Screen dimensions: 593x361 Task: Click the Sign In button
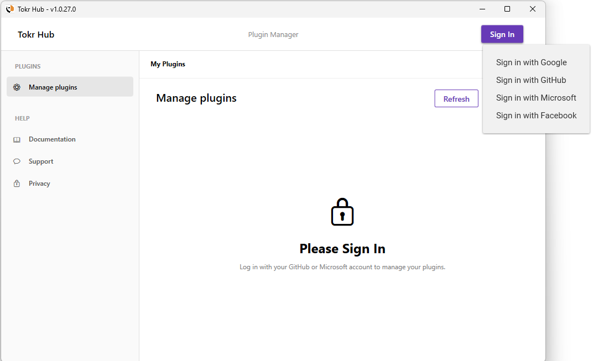502,34
